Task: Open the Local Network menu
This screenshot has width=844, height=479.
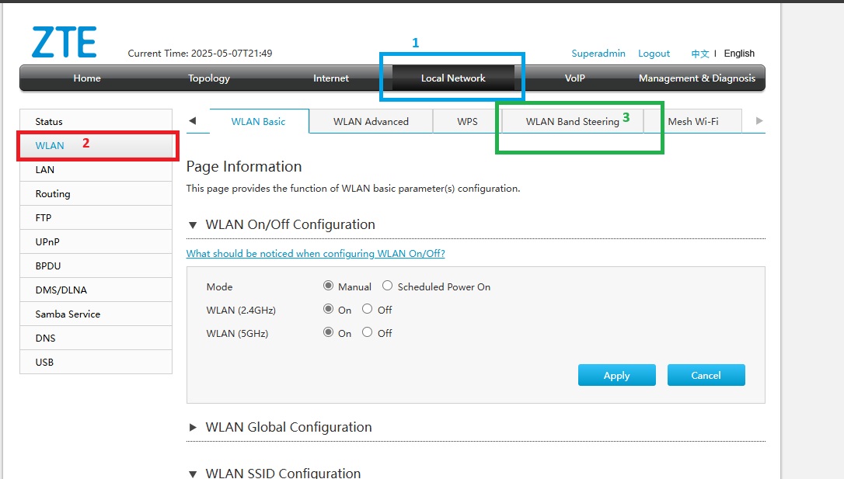Action: click(453, 78)
